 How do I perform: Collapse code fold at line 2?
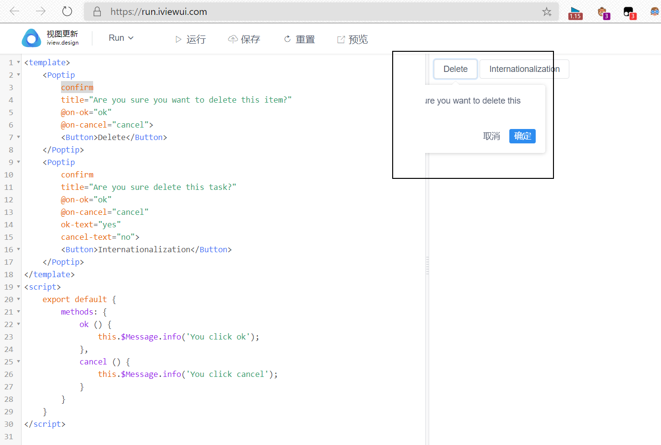tap(19, 75)
